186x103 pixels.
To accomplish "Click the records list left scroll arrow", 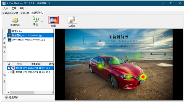I will [9, 93].
